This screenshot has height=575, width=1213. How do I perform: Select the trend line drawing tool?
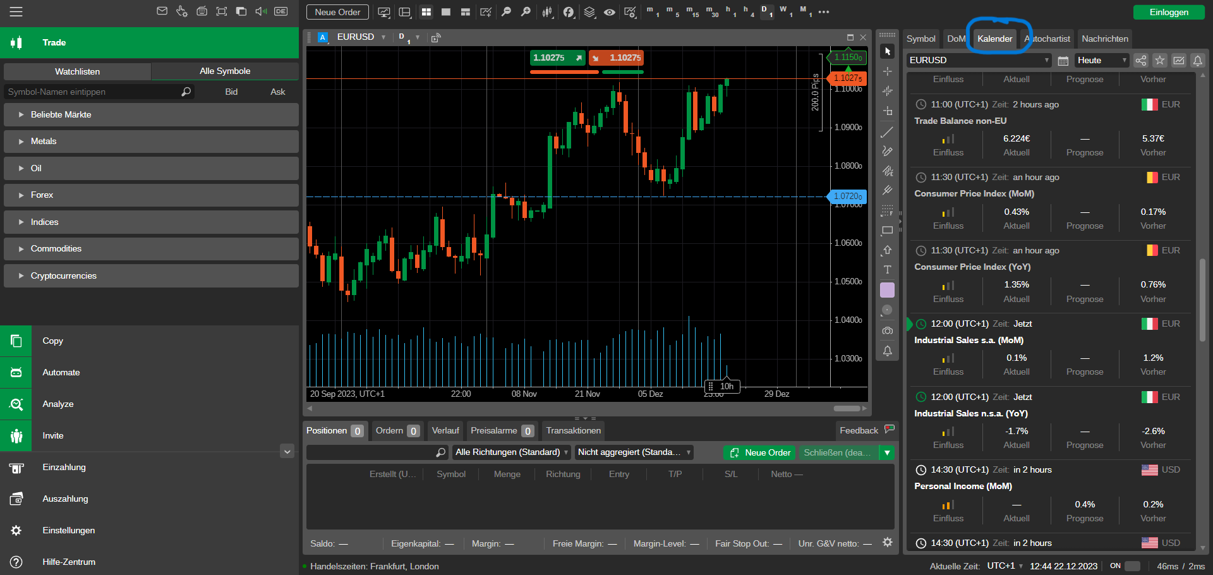click(x=887, y=132)
